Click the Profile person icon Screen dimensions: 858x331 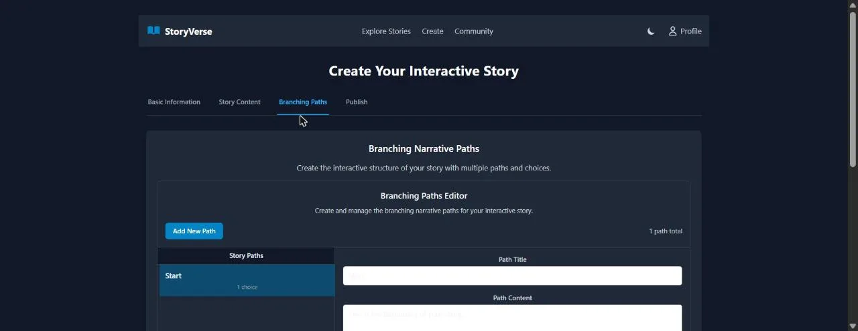tap(672, 31)
